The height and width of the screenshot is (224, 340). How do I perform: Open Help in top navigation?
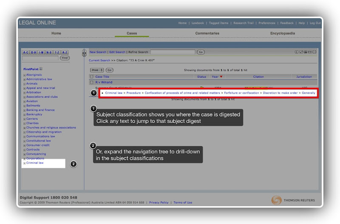pos(302,23)
